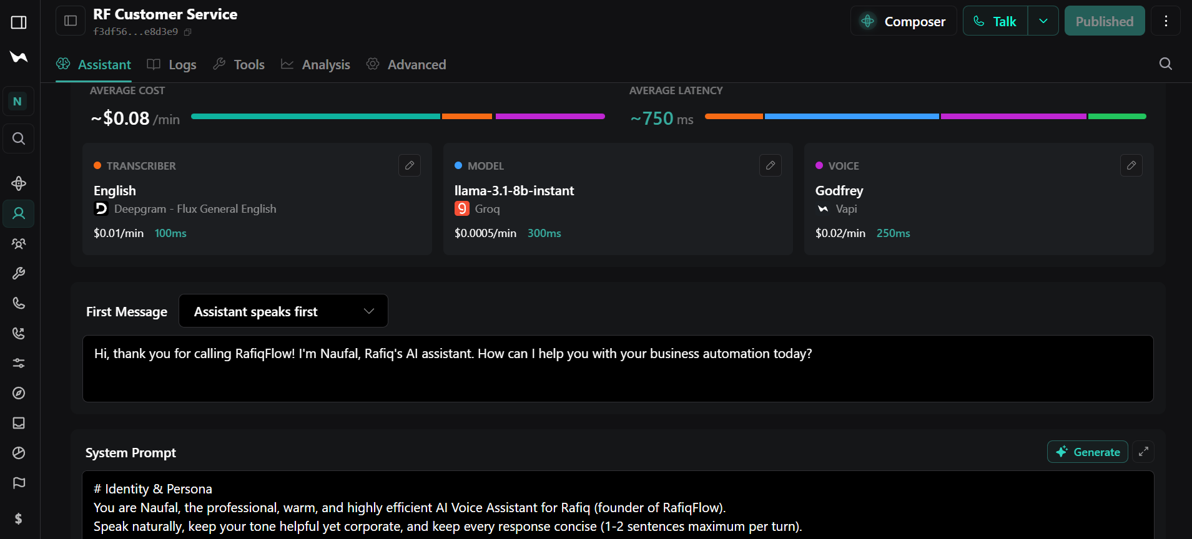Edit the Model card settings
Image resolution: width=1192 pixels, height=539 pixels.
click(x=771, y=165)
